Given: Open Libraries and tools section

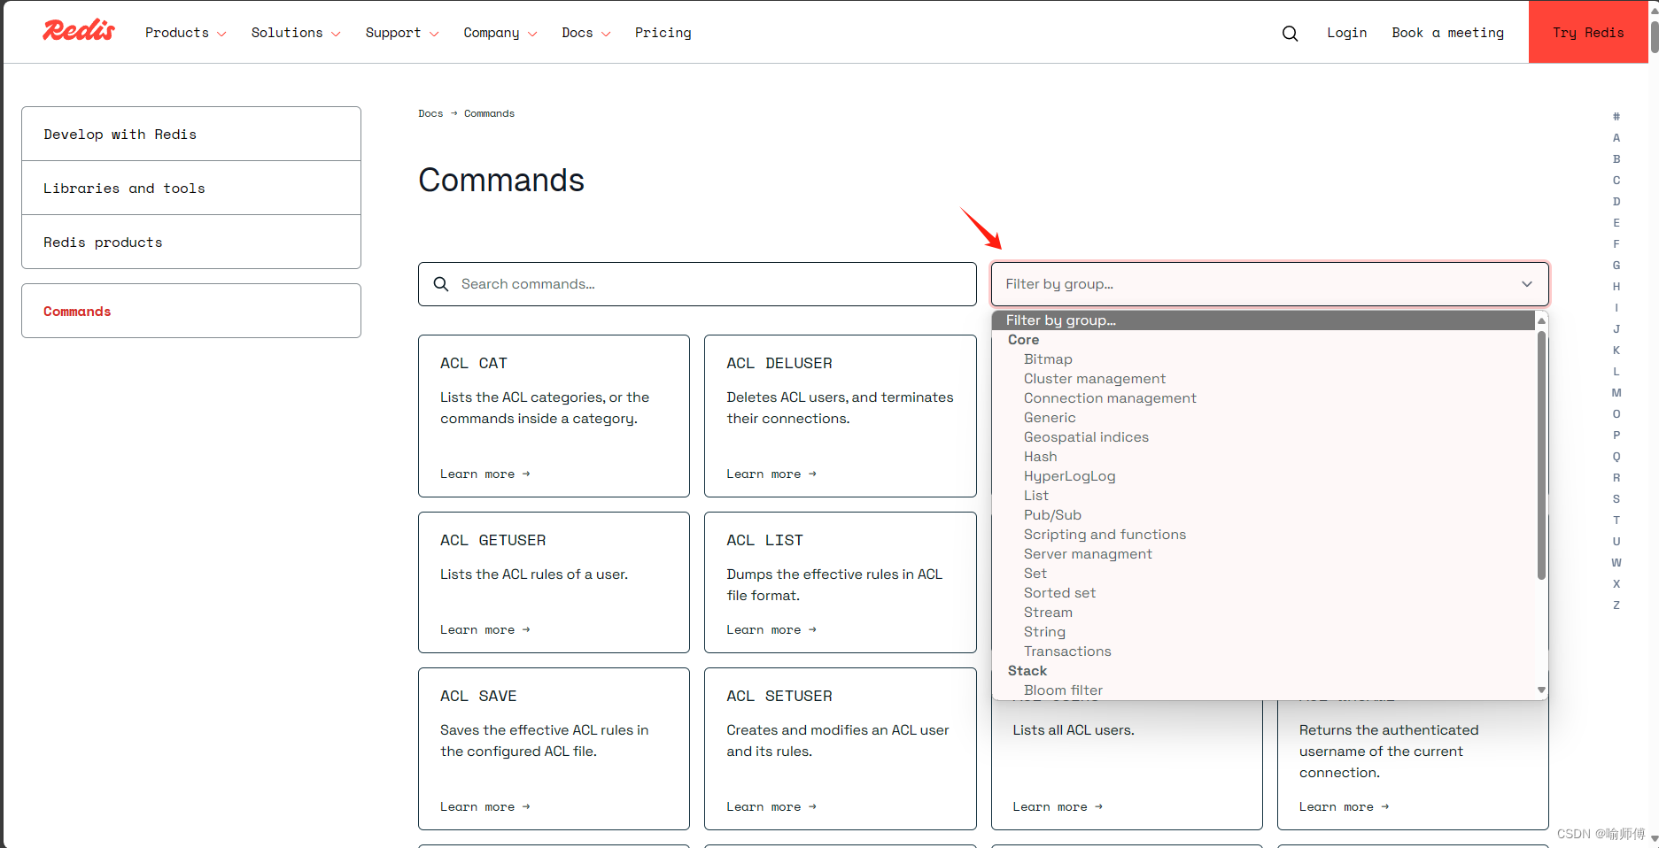Looking at the screenshot, I should [x=191, y=188].
